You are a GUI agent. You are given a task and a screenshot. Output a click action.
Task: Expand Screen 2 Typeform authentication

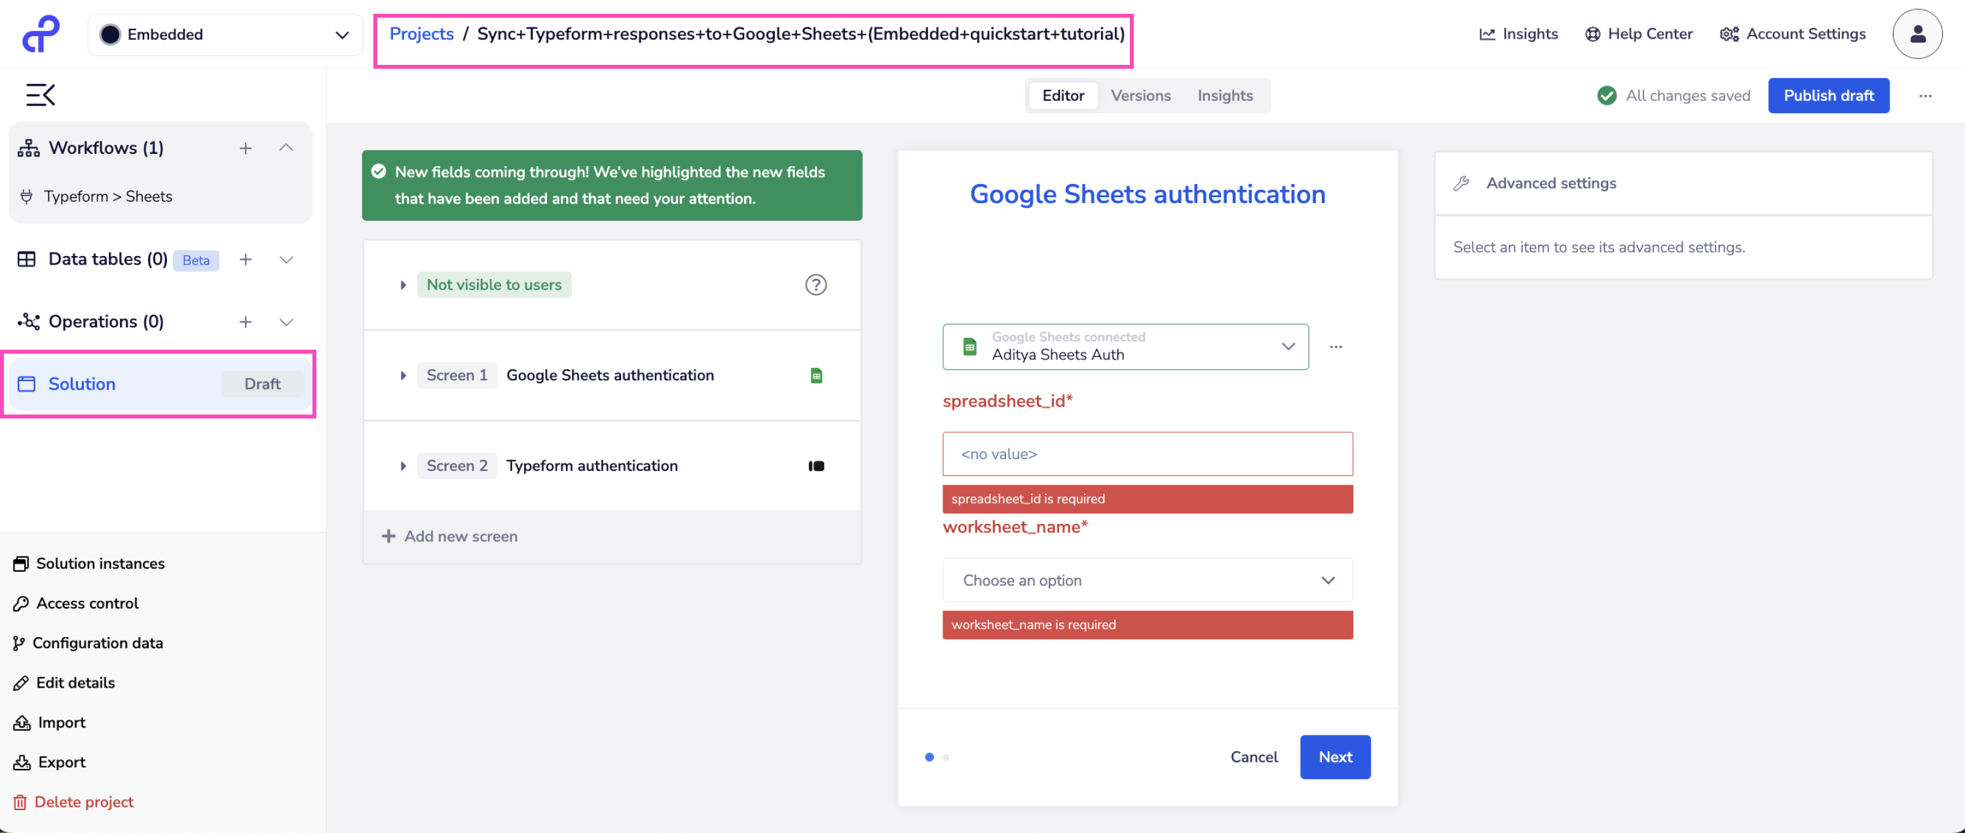click(403, 466)
